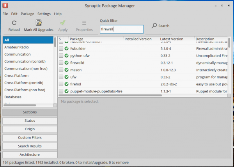This screenshot has width=234, height=167.
Task: Click green status icon of firehol
Action: (x=66, y=84)
